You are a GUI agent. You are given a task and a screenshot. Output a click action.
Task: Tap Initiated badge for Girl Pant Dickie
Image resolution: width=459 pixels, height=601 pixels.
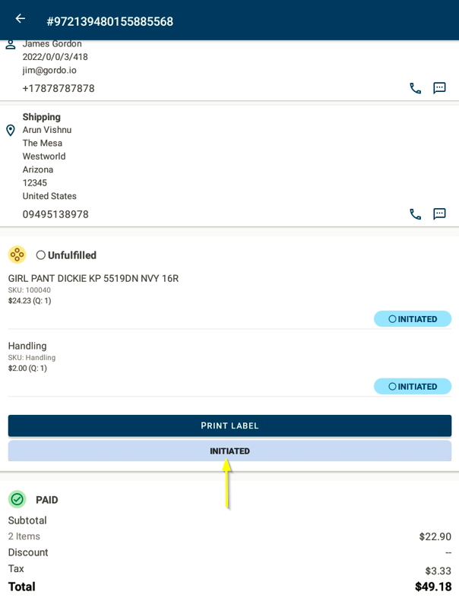click(413, 319)
